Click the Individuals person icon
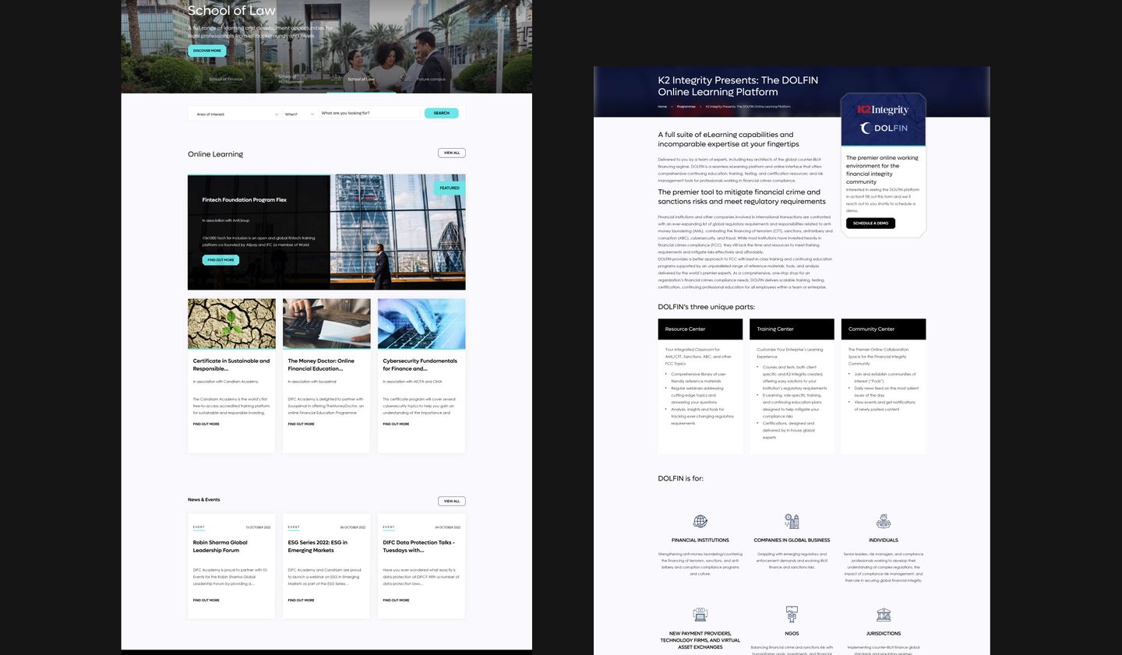Viewport: 1122px width, 655px height. [883, 521]
